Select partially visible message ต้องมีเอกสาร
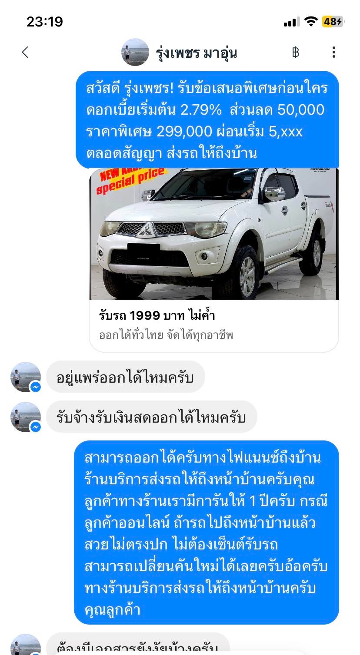This screenshot has height=655, width=360. tap(138, 644)
